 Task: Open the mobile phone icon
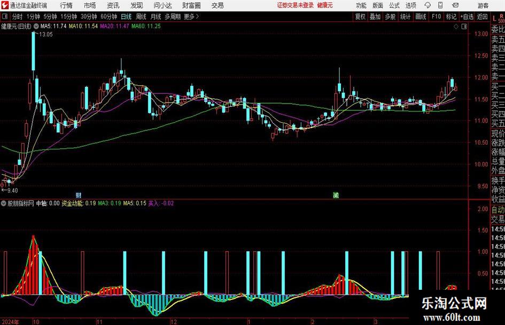pos(440,5)
